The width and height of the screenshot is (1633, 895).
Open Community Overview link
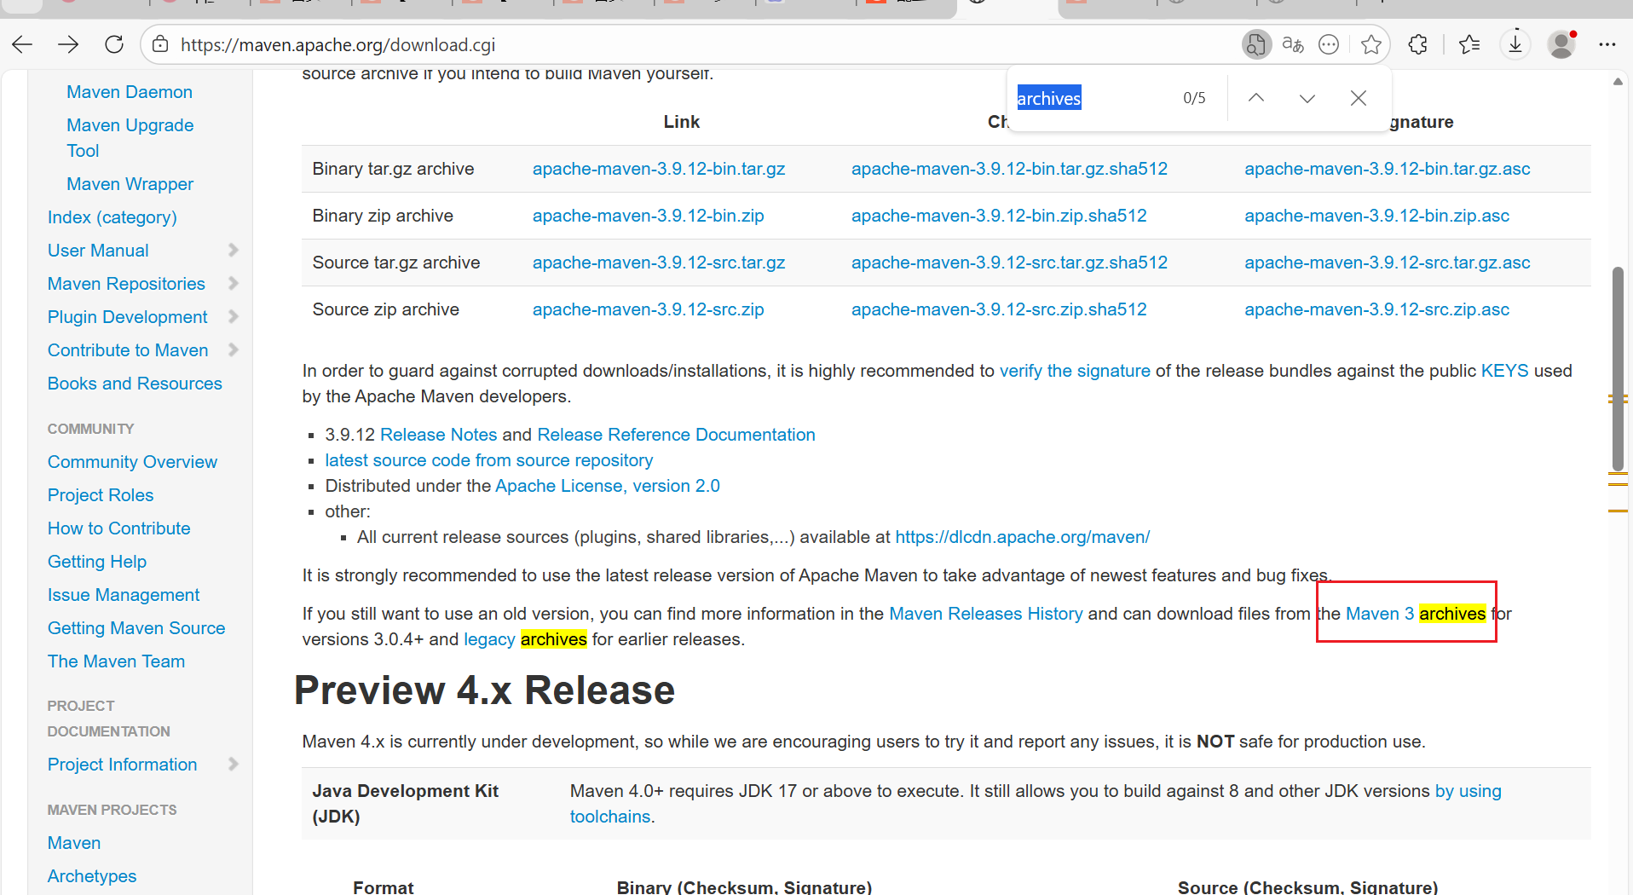click(132, 462)
